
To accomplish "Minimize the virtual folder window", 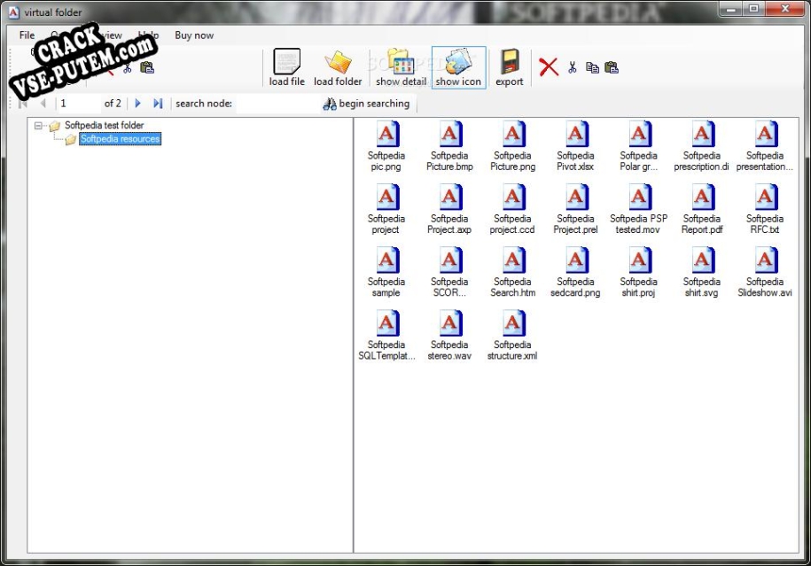I will [731, 9].
